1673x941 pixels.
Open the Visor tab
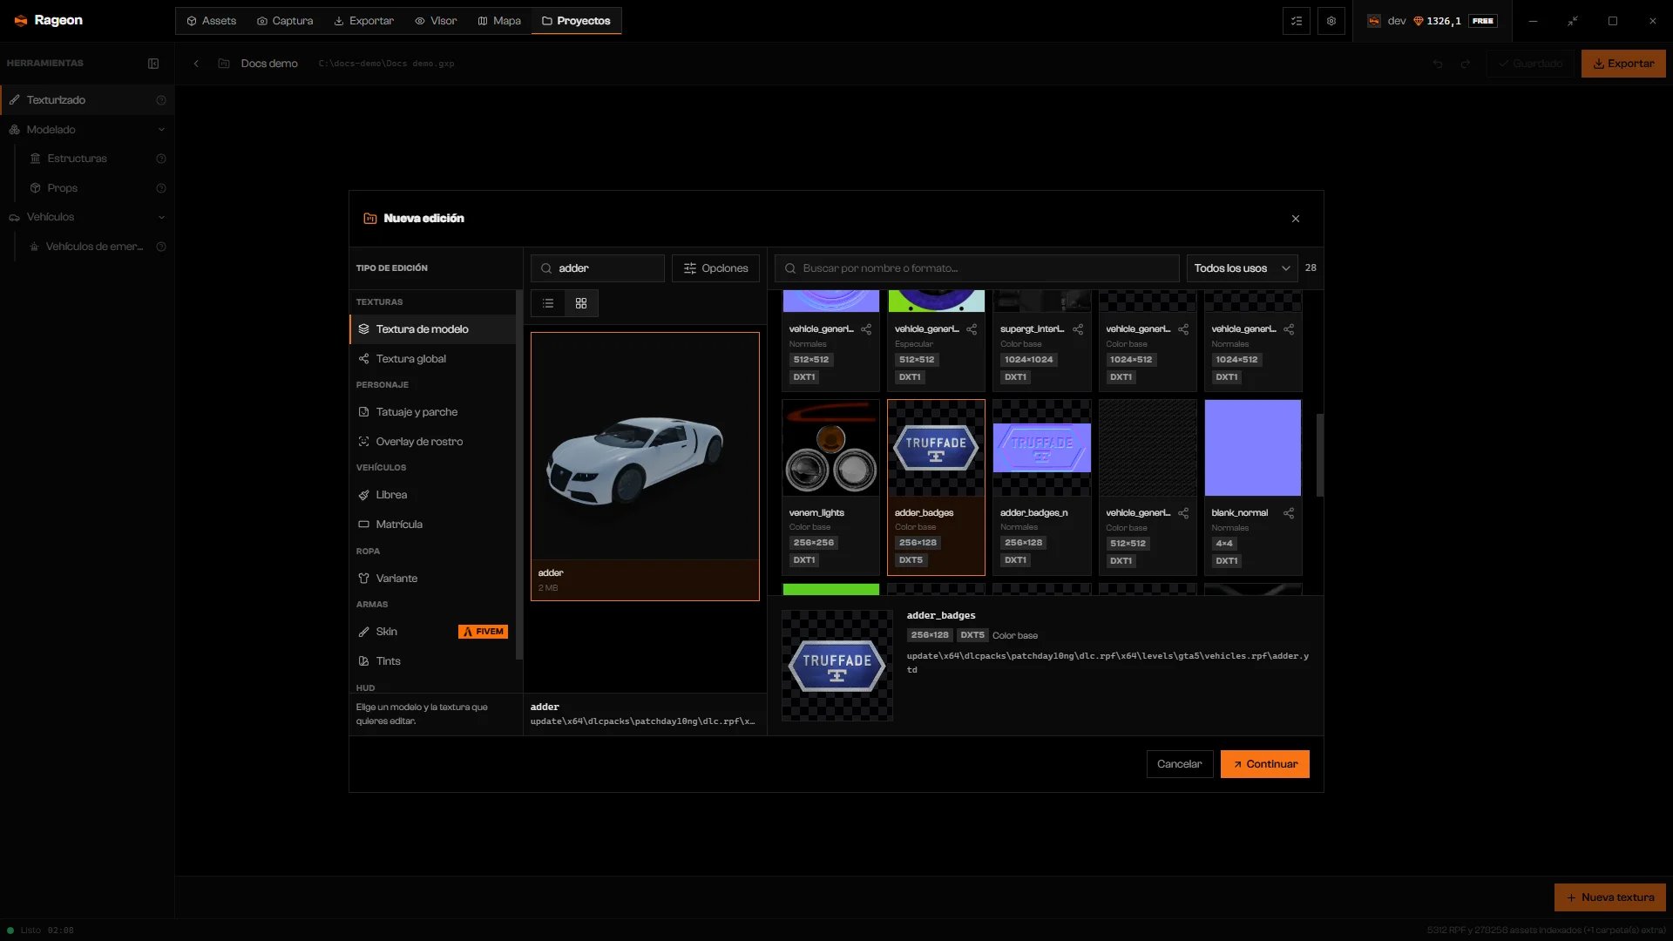[x=436, y=21]
